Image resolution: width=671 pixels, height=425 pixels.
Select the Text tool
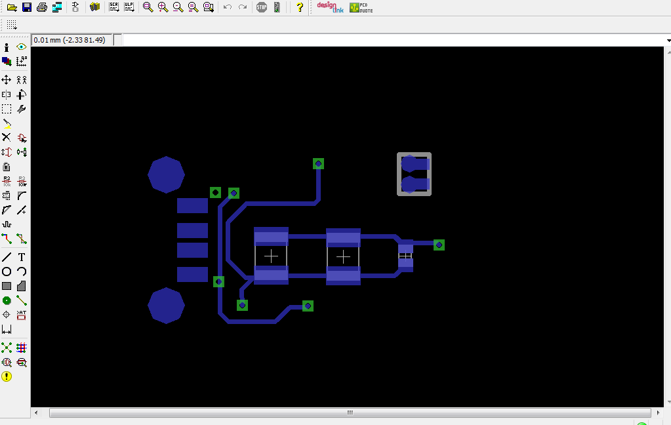click(x=22, y=257)
